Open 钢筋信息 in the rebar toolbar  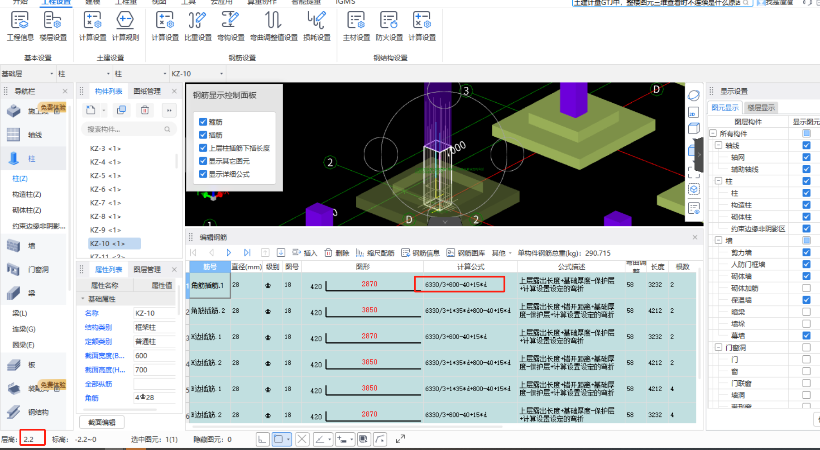tap(421, 253)
